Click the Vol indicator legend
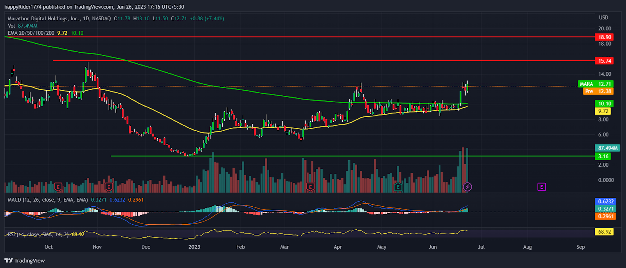 coord(11,26)
